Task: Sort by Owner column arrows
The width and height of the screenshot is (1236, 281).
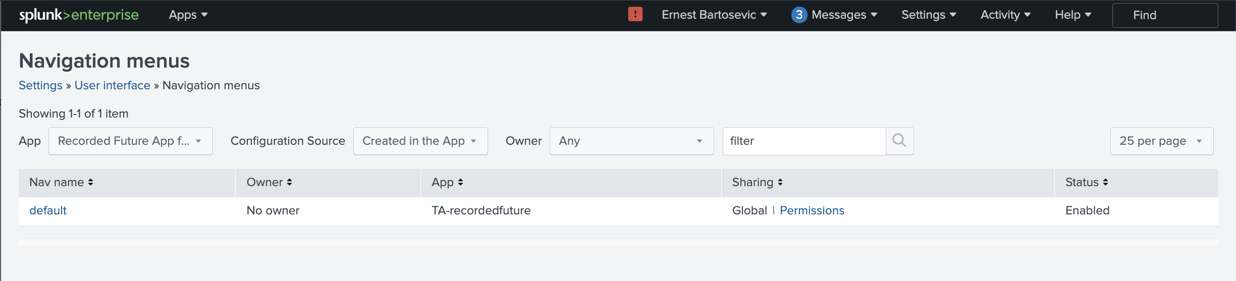Action: pos(289,183)
